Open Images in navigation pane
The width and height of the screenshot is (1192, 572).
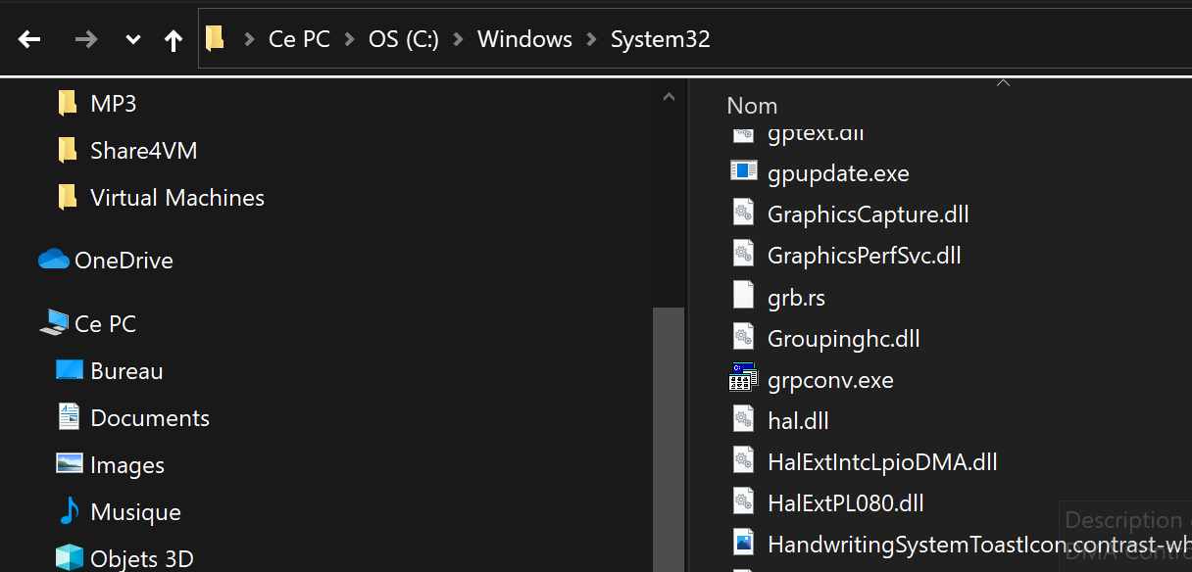tap(127, 464)
